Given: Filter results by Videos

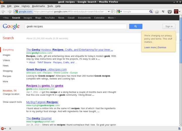Looking at the screenshot, I should click(x=6, y=60).
